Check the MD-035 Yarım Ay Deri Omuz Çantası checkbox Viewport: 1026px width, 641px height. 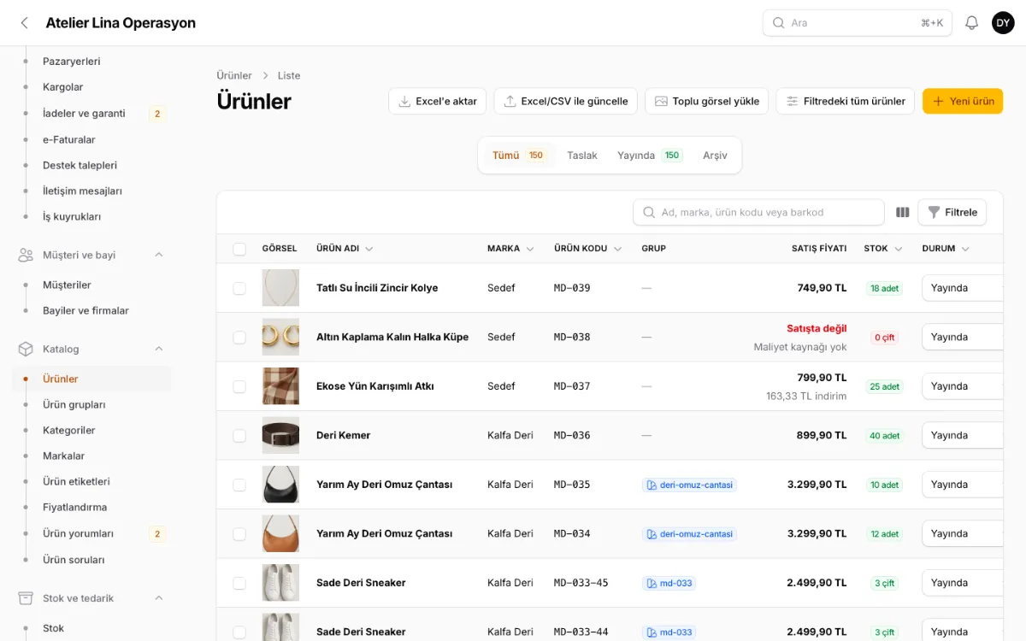point(239,485)
